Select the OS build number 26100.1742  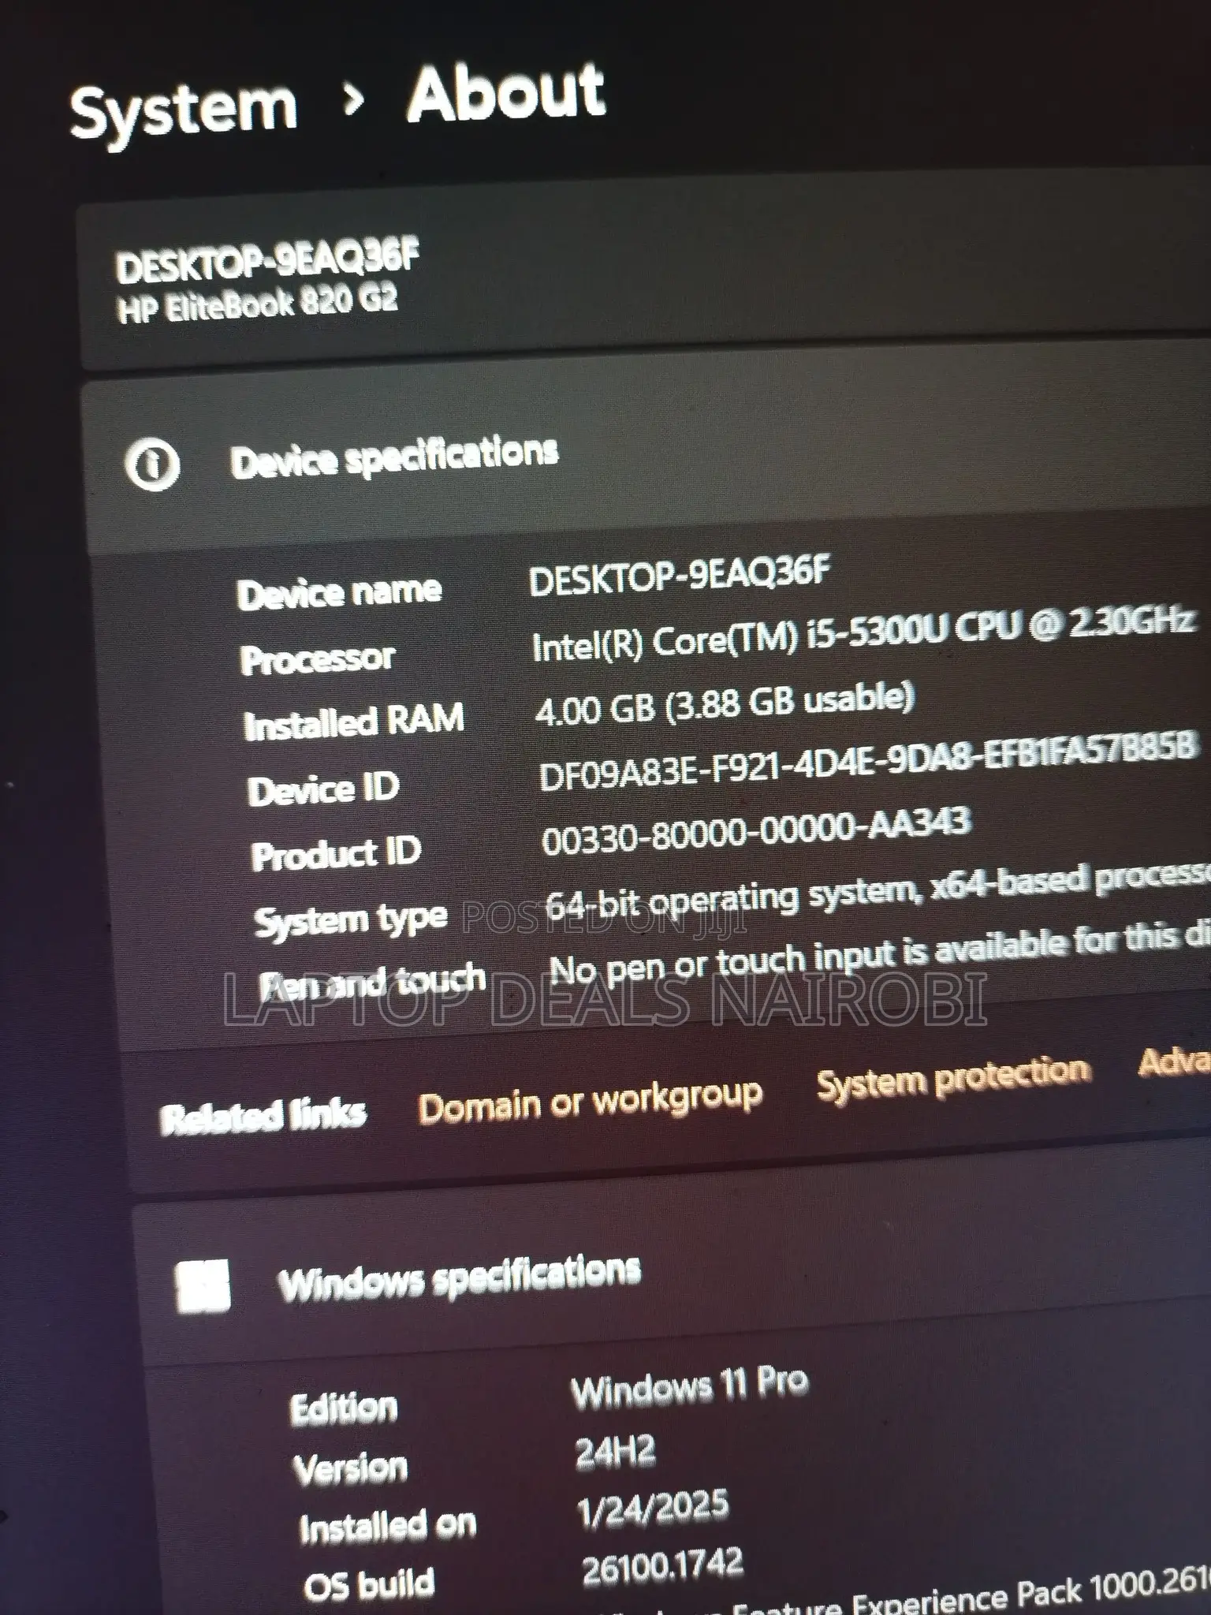tap(662, 1566)
